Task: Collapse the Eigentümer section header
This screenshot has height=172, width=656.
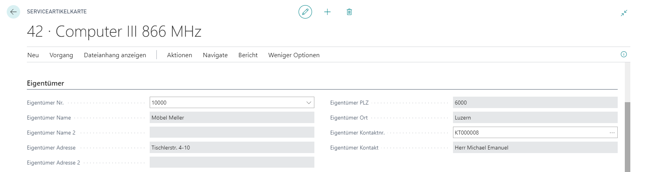Action: 45,83
